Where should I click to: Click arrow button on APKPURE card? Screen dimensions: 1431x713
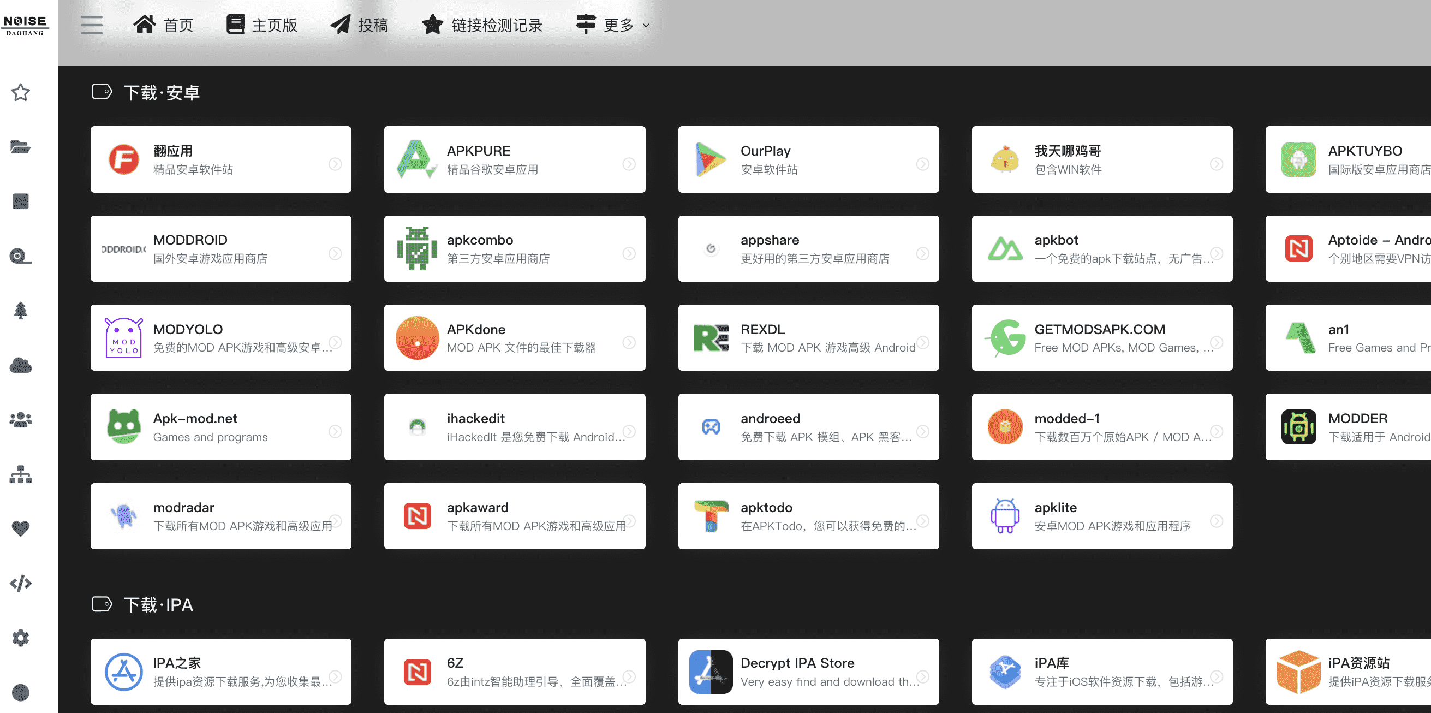(x=629, y=163)
